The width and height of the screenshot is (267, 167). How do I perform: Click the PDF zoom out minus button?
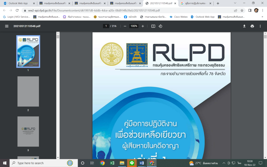(125, 26)
